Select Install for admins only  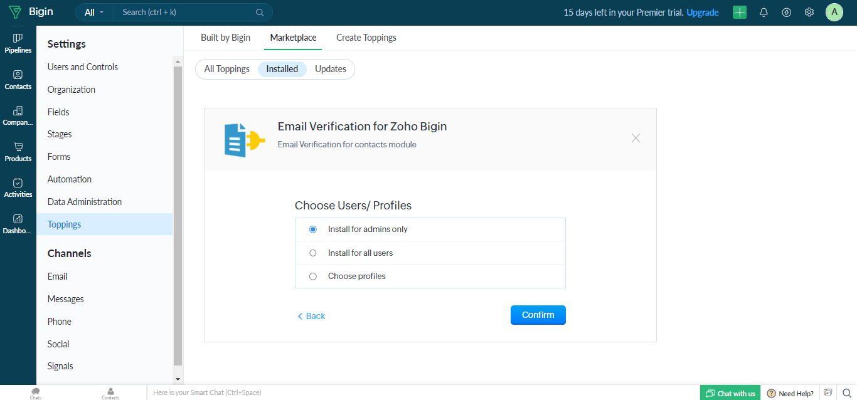313,229
